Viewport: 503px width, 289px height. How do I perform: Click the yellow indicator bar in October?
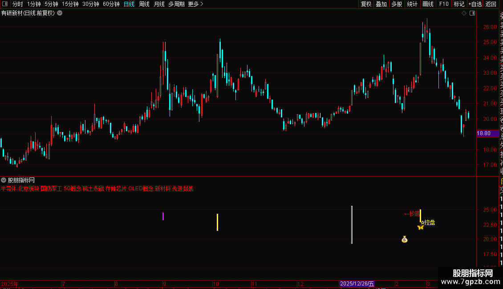[x=218, y=222]
